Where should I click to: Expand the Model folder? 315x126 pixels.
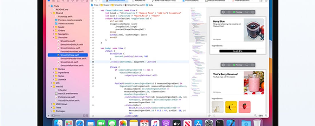(x=54, y=27)
